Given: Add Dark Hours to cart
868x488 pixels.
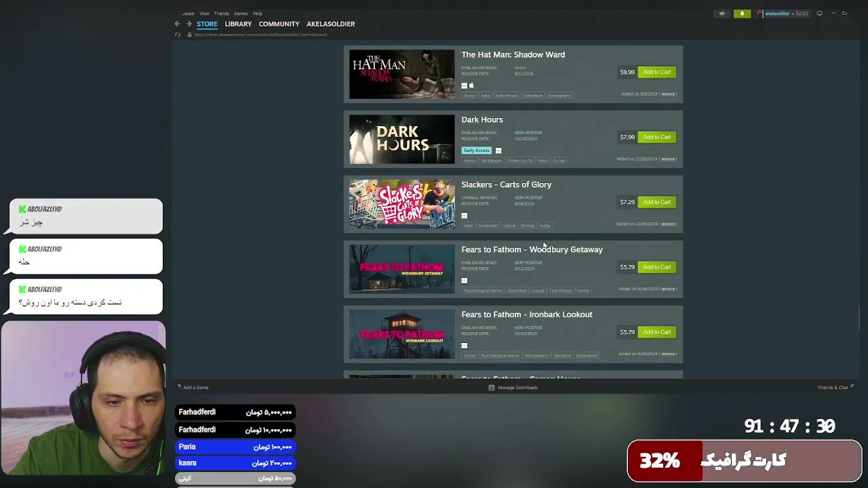Looking at the screenshot, I should (x=656, y=137).
